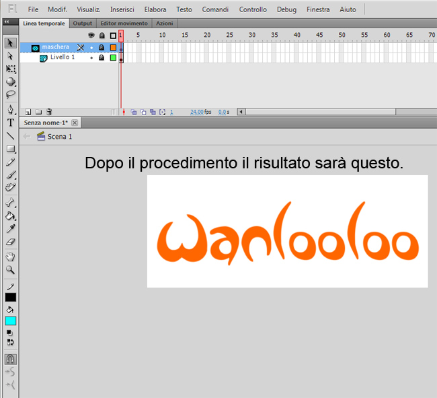437x398 pixels.
Task: Open the Visualiz. menu
Action: [89, 9]
